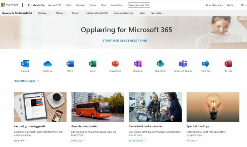
Task: Open the Microsoft Teams icon
Action: pyautogui.click(x=183, y=64)
